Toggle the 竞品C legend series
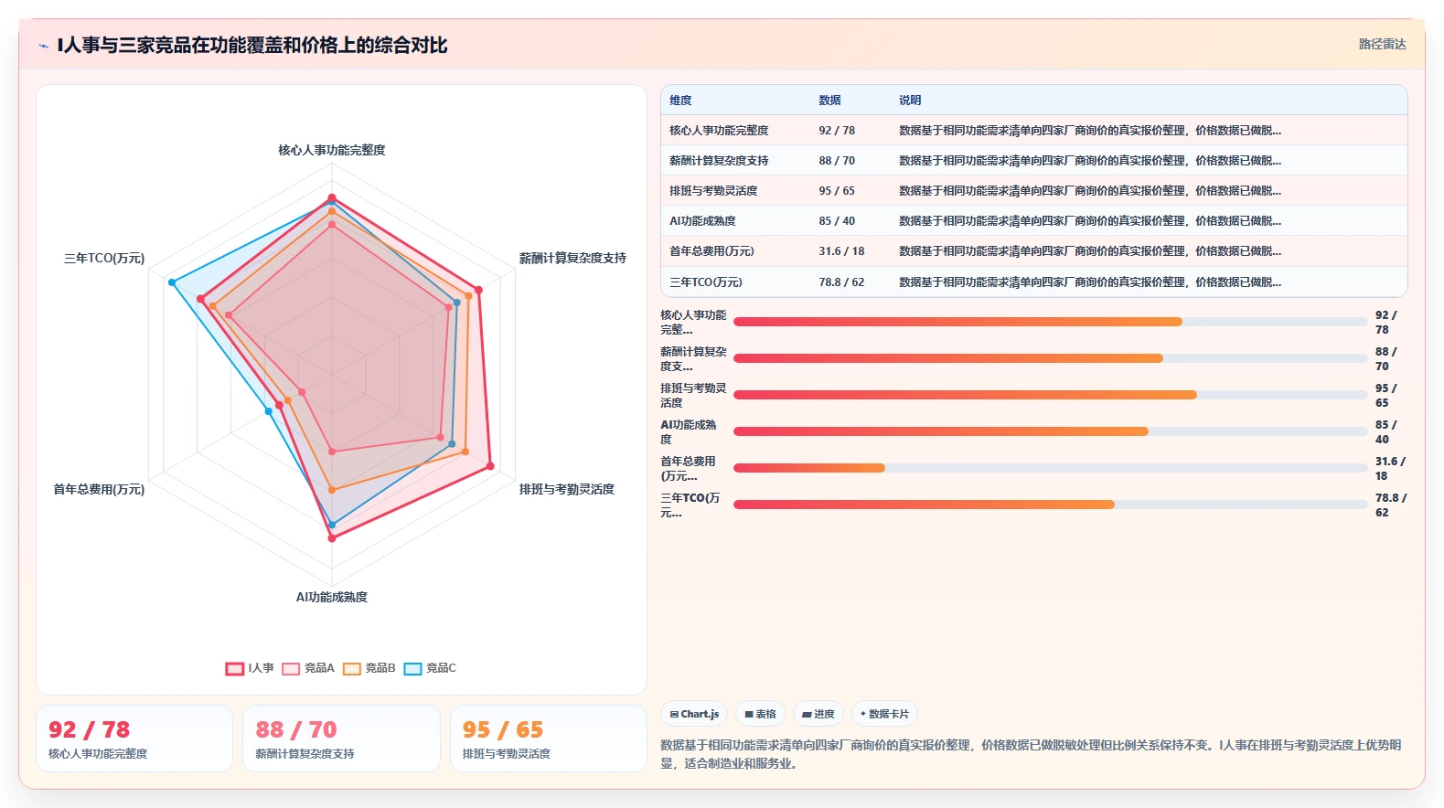Viewport: 1444px width, 808px height. pos(430,668)
